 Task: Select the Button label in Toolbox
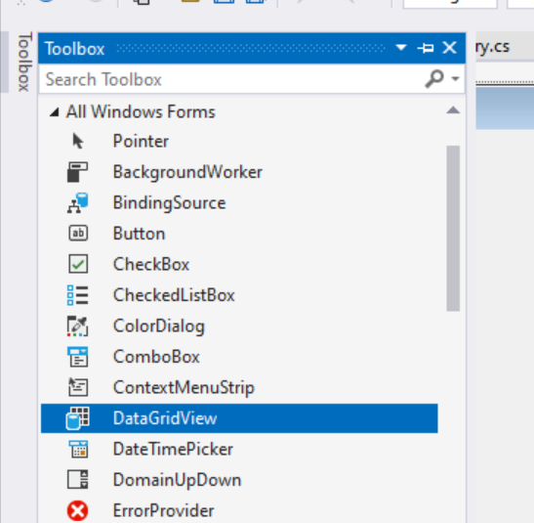pyautogui.click(x=139, y=234)
